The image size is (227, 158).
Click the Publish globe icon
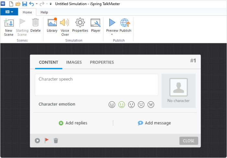pos(125,23)
